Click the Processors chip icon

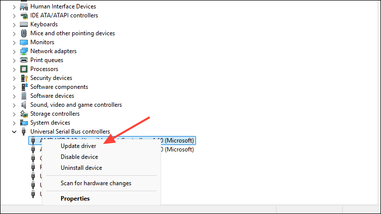click(x=24, y=69)
